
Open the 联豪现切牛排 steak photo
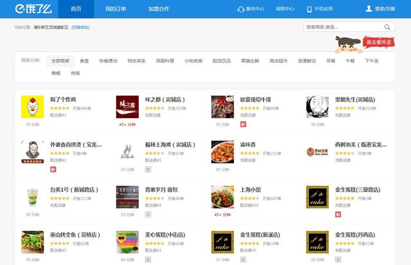[223, 107]
